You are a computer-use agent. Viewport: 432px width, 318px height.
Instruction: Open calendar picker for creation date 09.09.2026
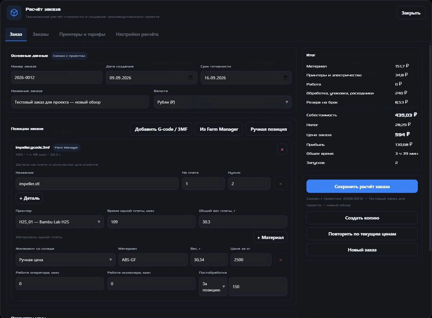[191, 78]
